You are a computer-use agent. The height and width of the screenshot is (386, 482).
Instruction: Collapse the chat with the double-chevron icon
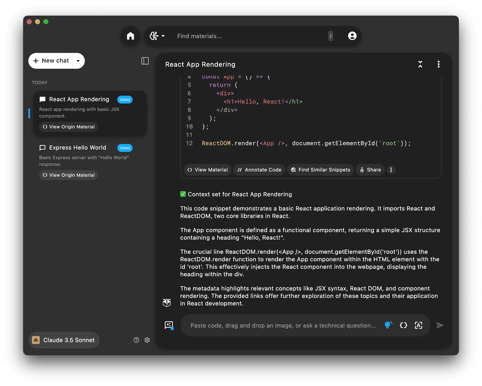tap(420, 64)
